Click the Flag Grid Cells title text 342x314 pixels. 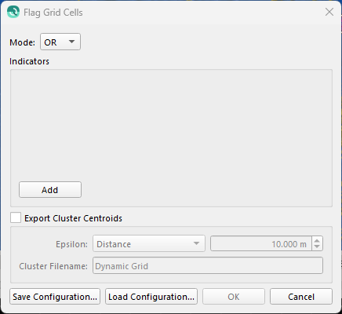[x=53, y=13]
